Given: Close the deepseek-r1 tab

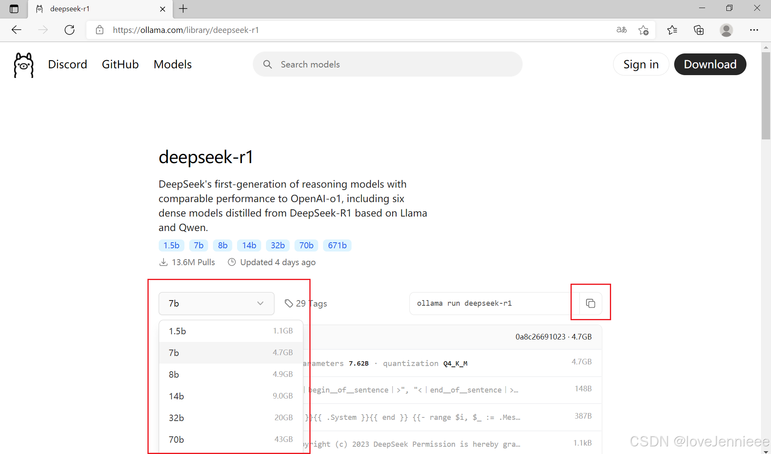Looking at the screenshot, I should (x=162, y=9).
